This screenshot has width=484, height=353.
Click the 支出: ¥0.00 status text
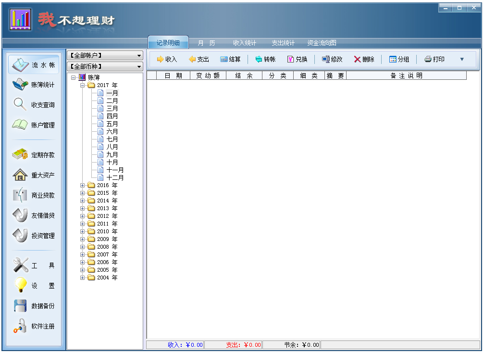pyautogui.click(x=244, y=345)
